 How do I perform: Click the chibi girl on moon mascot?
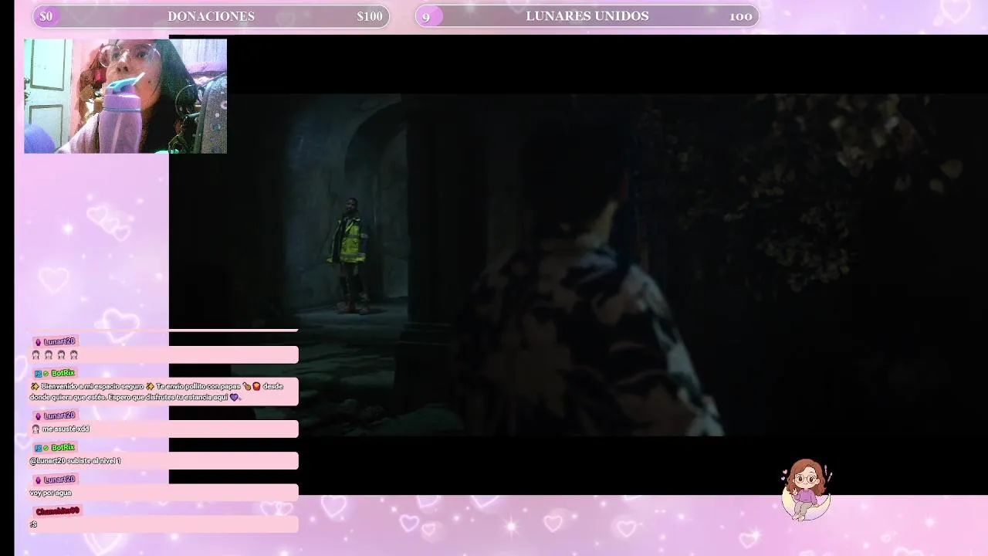(x=806, y=489)
